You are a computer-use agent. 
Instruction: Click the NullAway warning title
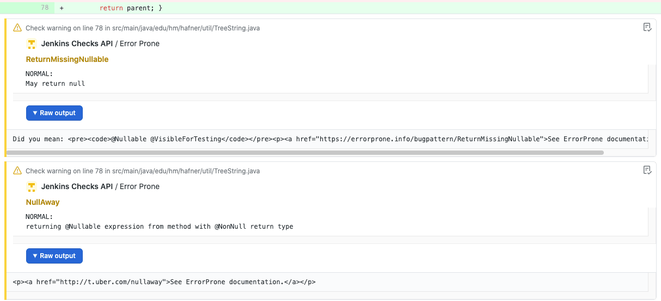click(42, 202)
